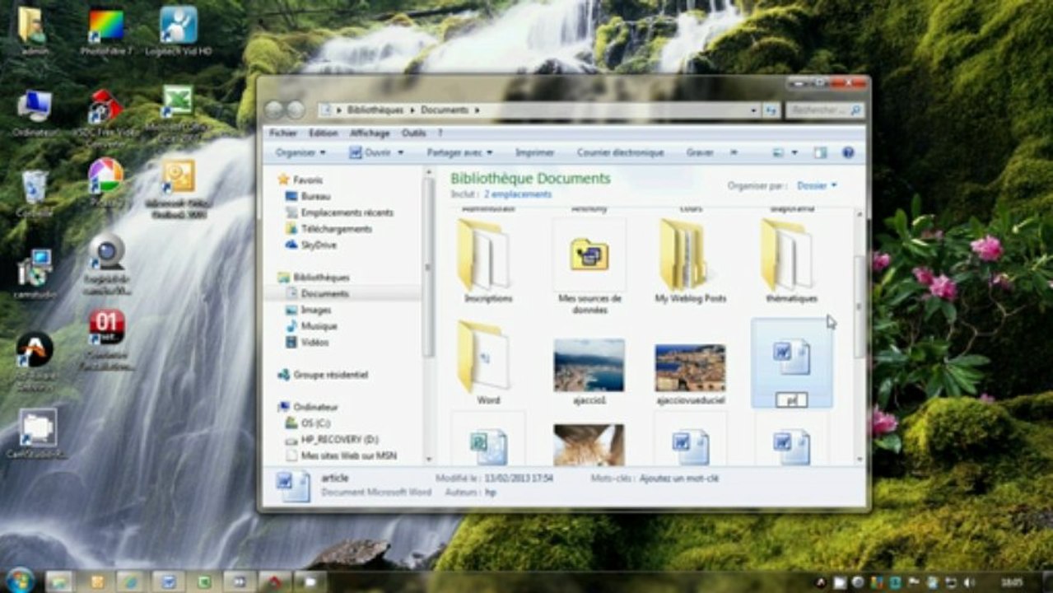Open the Ordinateur desktop icon

pos(35,114)
